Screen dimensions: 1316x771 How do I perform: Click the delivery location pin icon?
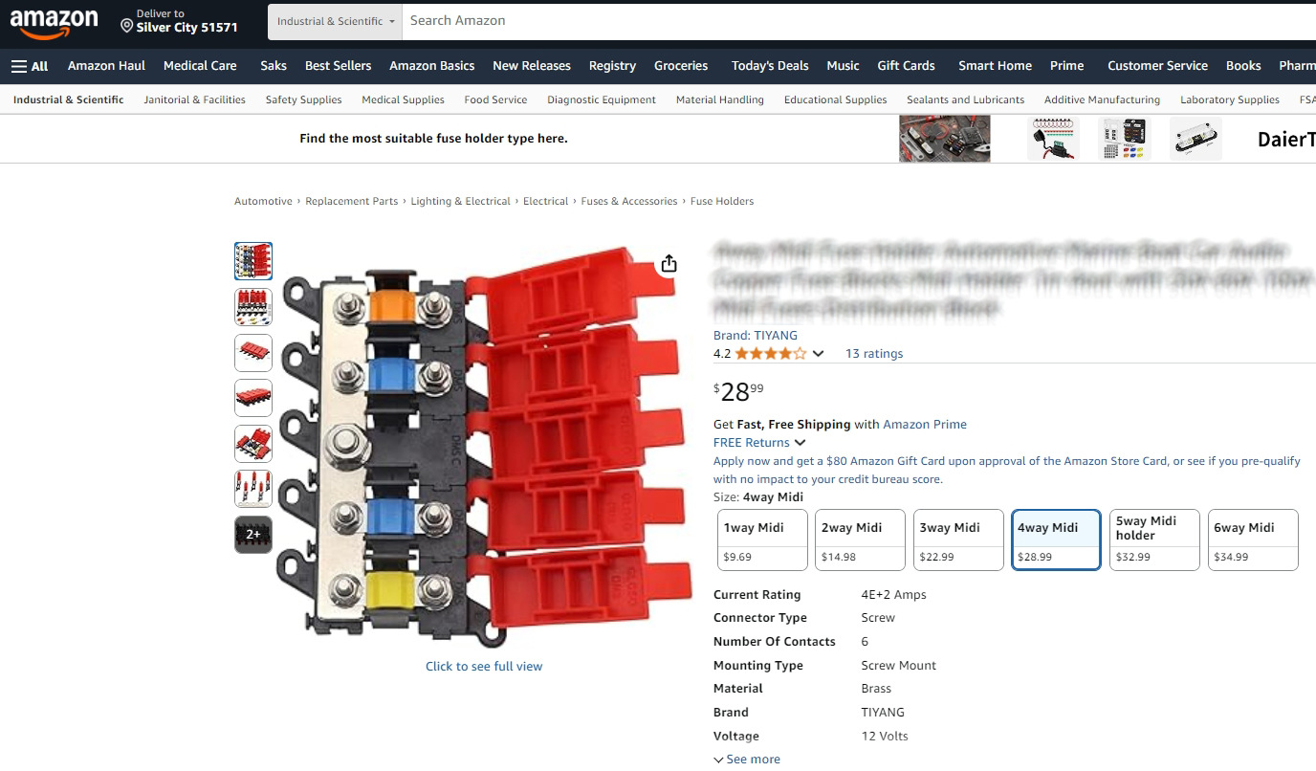tap(126, 26)
